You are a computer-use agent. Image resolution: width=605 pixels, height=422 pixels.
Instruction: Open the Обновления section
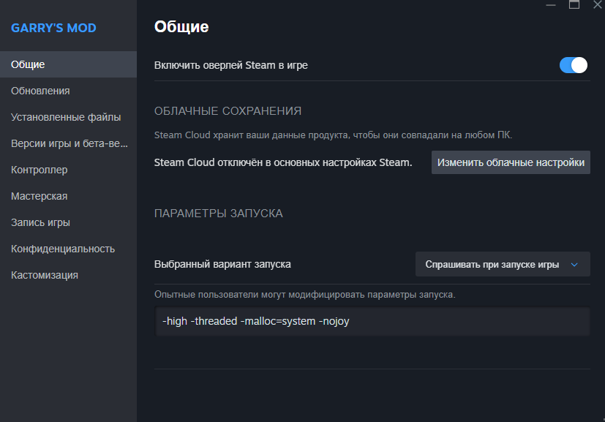[x=68, y=91]
